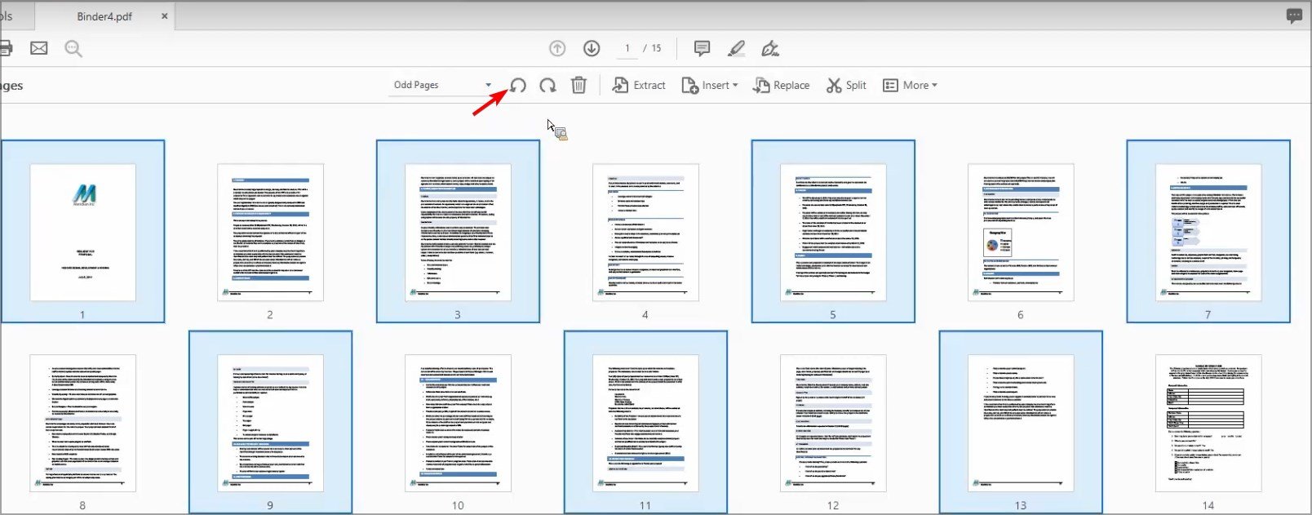1312x515 pixels.
Task: Select page 3 thumbnail
Action: (x=458, y=233)
